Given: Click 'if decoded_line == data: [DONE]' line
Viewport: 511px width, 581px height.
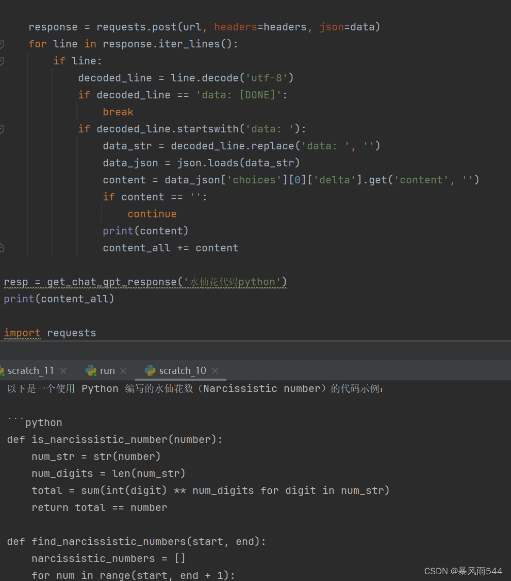Looking at the screenshot, I should [x=183, y=95].
